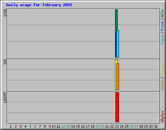Click the Visits legend label
This screenshot has height=130, width=166.
point(162,71)
